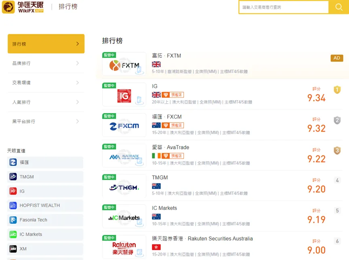Select the 福匯 · FXCM broker title
This screenshot has height=260, width=349.
pyautogui.click(x=167, y=117)
